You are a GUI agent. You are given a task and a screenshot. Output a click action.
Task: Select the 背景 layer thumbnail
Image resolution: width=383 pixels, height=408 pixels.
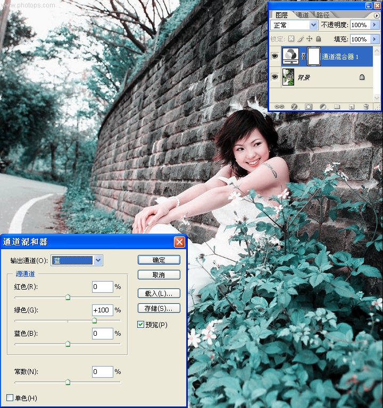click(x=288, y=77)
